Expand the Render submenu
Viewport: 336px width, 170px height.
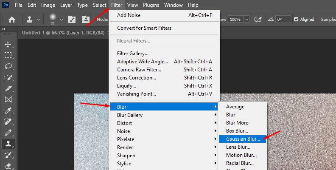pos(164,147)
